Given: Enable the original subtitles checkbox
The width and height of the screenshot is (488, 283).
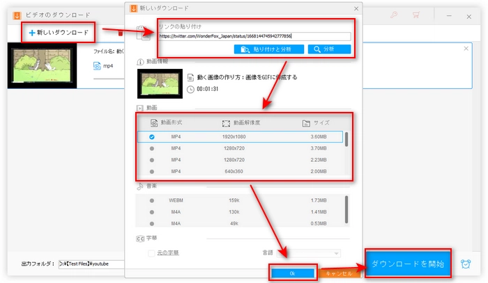Looking at the screenshot, I should [151, 252].
